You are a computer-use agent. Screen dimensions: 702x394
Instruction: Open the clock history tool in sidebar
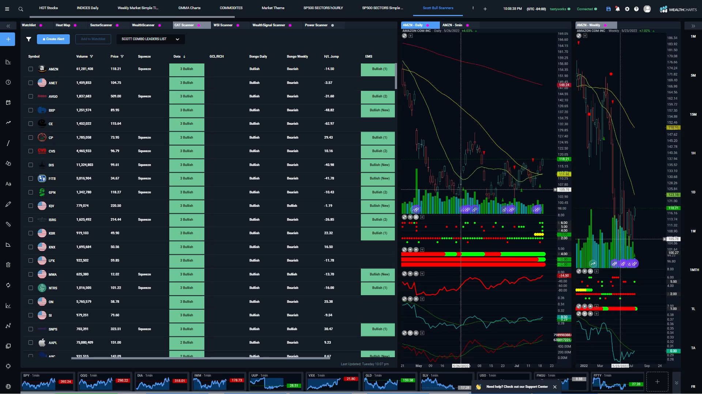(8, 82)
